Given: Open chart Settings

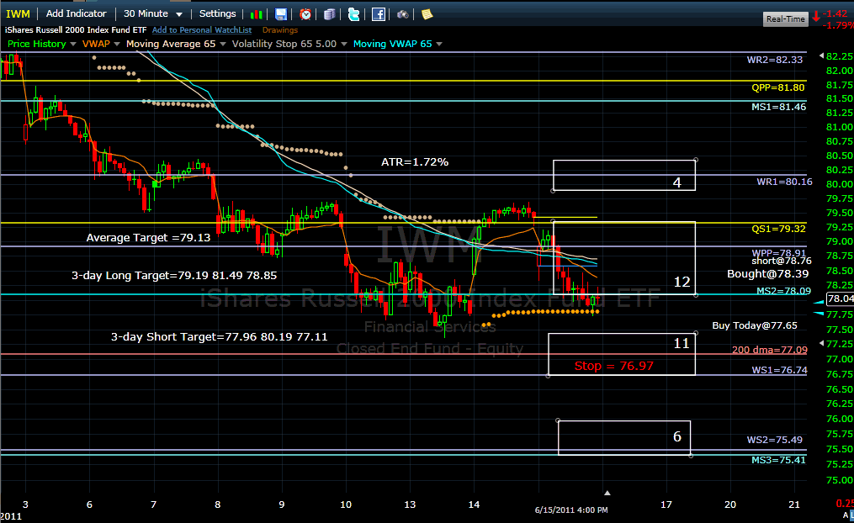Looking at the screenshot, I should click(x=217, y=13).
